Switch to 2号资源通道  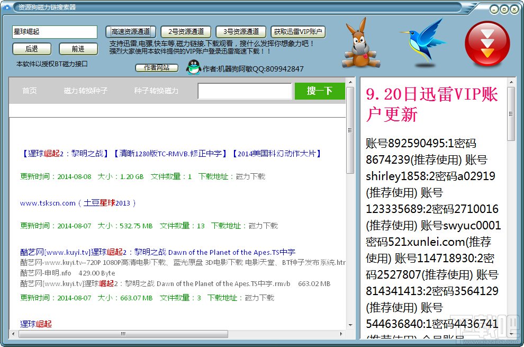point(186,32)
